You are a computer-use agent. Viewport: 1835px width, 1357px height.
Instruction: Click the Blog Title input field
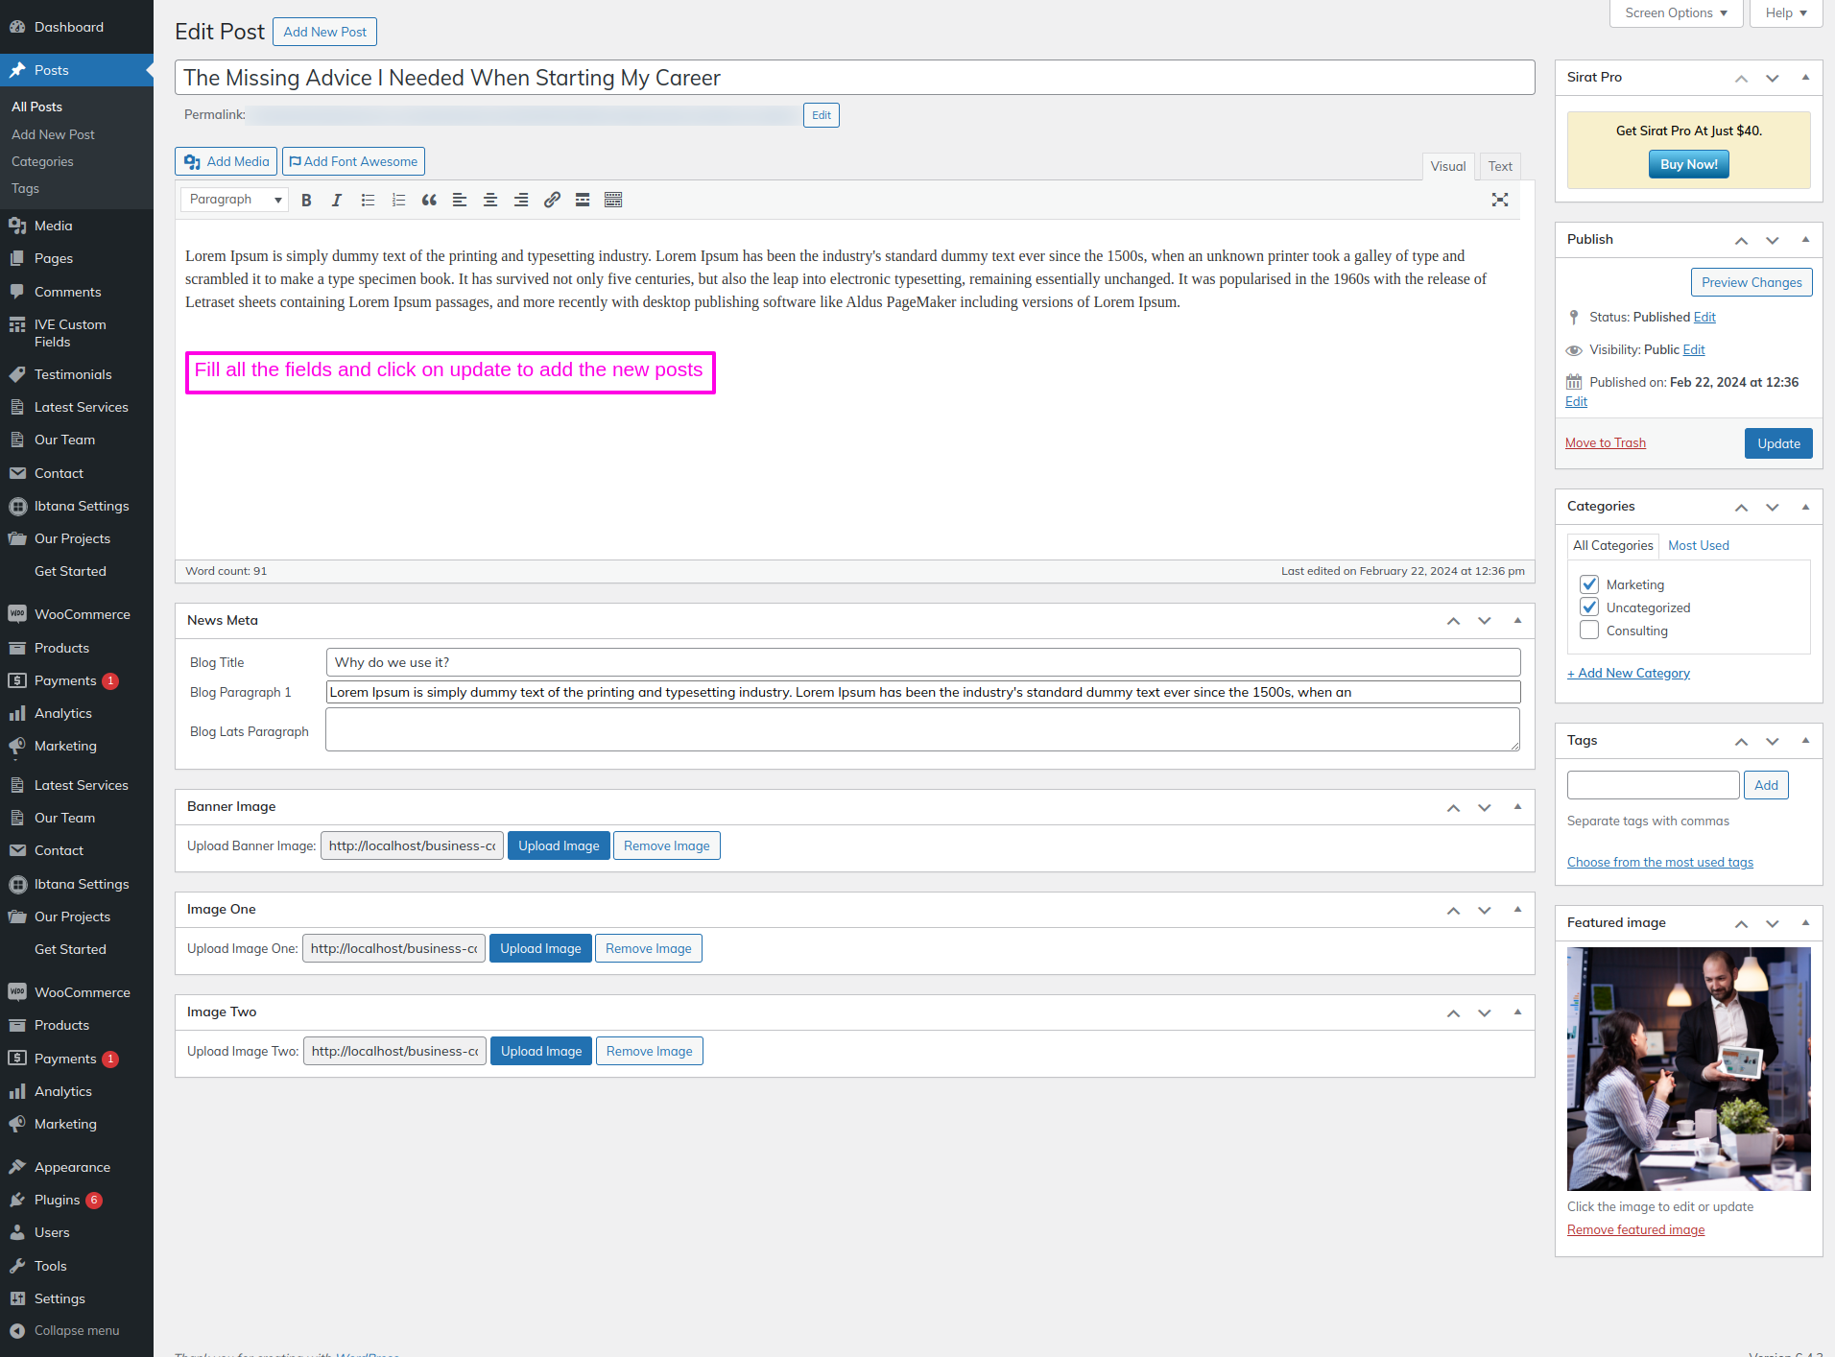[922, 662]
